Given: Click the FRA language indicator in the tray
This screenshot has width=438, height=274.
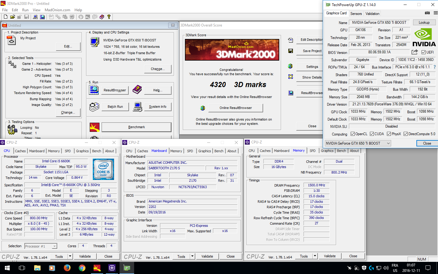Looking at the screenshot, I should [x=395, y=265].
